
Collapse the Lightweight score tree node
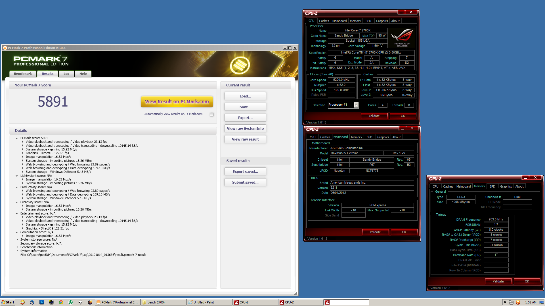point(17,176)
